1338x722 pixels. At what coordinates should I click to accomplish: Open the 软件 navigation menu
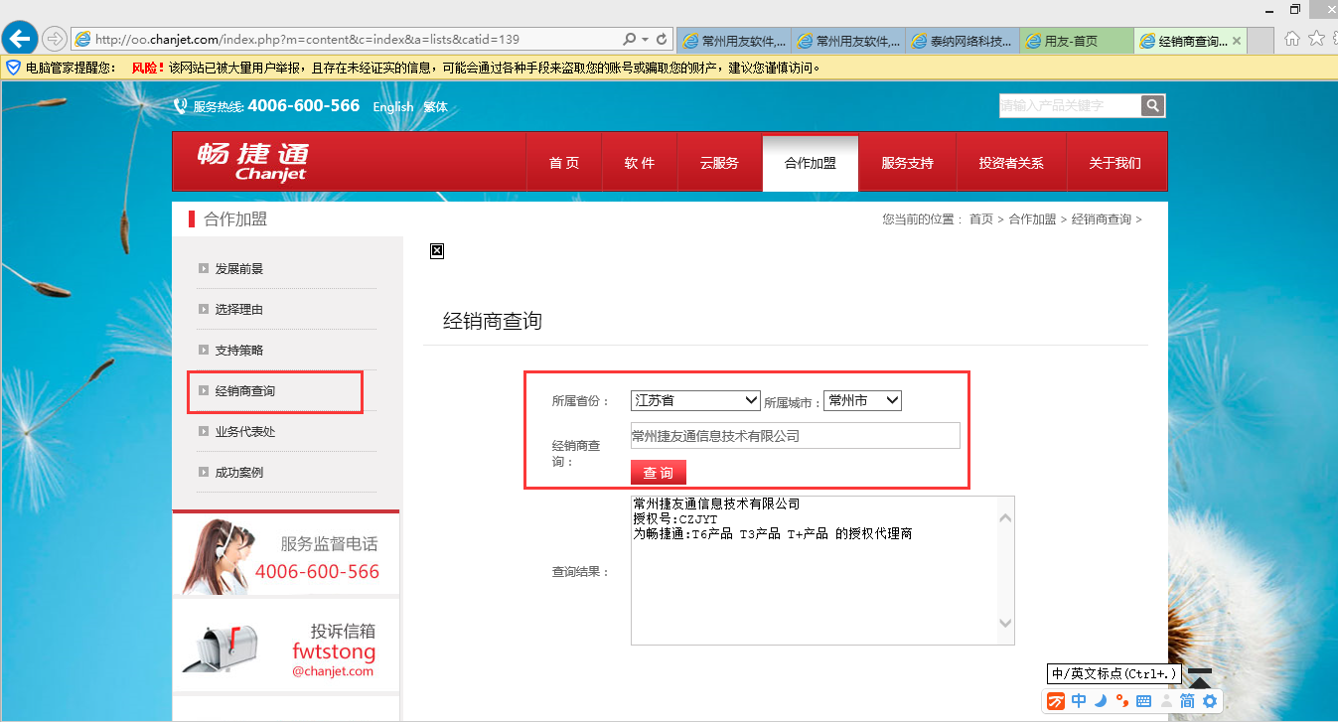tap(640, 163)
